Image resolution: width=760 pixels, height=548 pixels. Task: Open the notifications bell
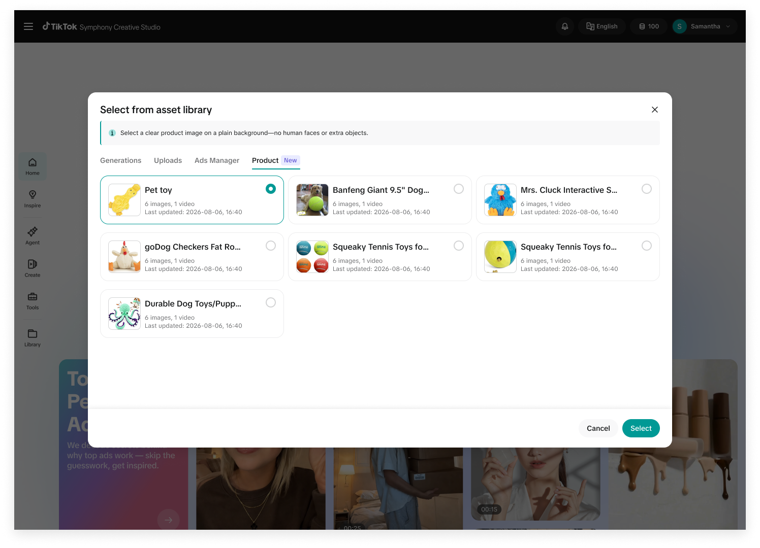[565, 26]
